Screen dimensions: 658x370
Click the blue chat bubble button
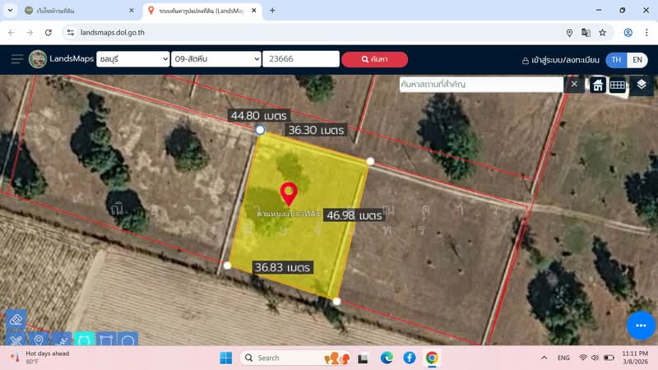click(x=641, y=326)
